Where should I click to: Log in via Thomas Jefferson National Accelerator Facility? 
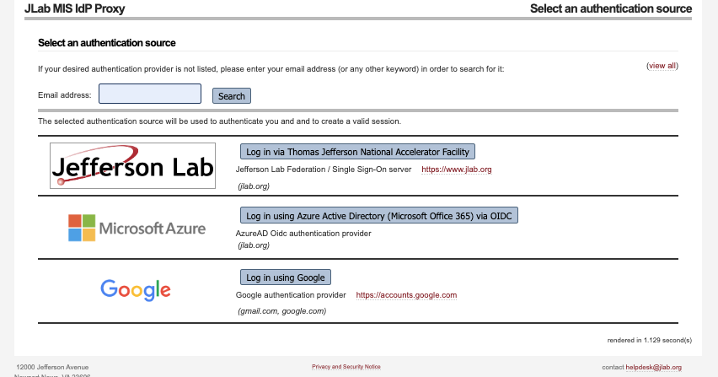[x=357, y=152]
